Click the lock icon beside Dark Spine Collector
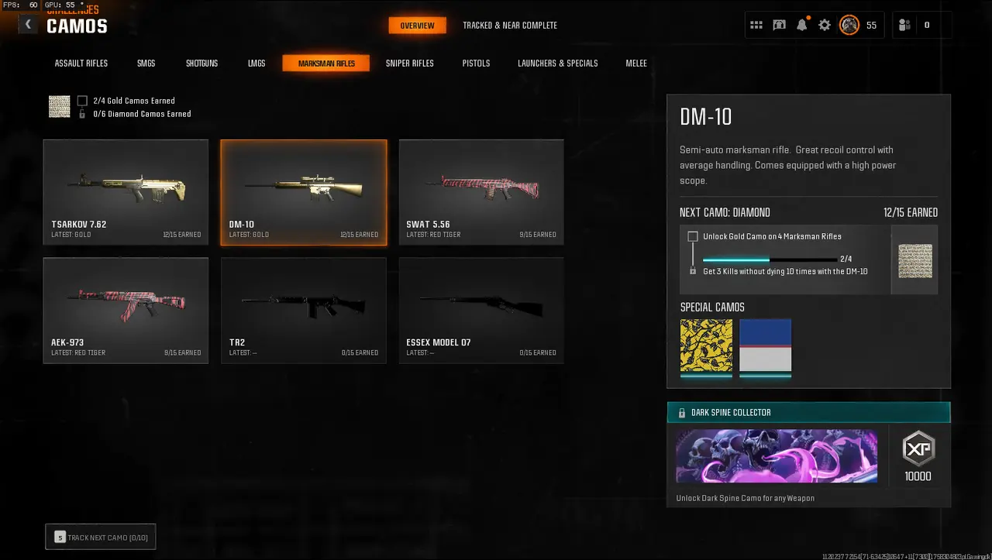Screen dimensions: 992x560 click(x=682, y=413)
